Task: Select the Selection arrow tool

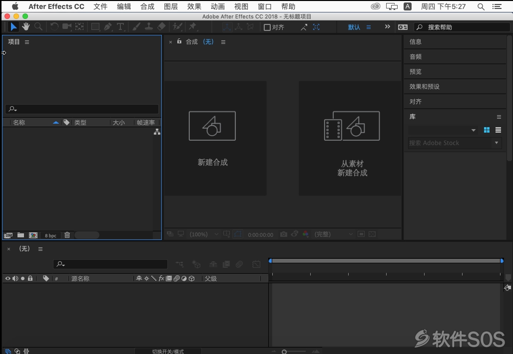Action: 14,27
